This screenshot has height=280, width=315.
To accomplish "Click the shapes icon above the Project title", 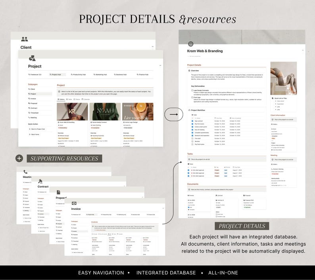I will tap(32, 58).
